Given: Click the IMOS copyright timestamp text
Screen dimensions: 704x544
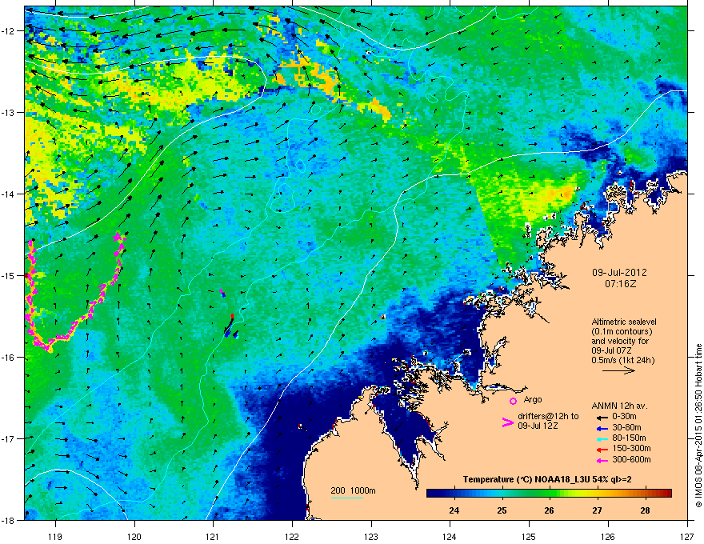Looking at the screenshot, I should [x=698, y=426].
